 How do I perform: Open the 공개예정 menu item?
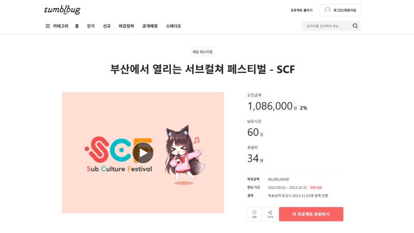pyautogui.click(x=150, y=26)
